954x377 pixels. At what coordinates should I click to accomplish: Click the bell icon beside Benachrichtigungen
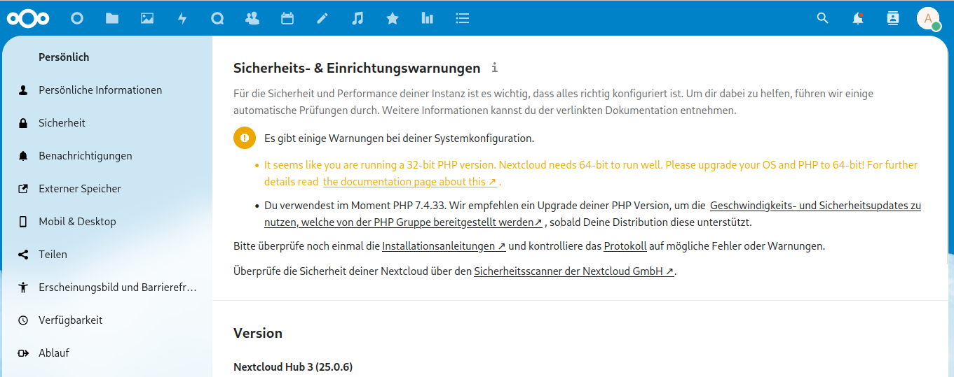click(23, 156)
